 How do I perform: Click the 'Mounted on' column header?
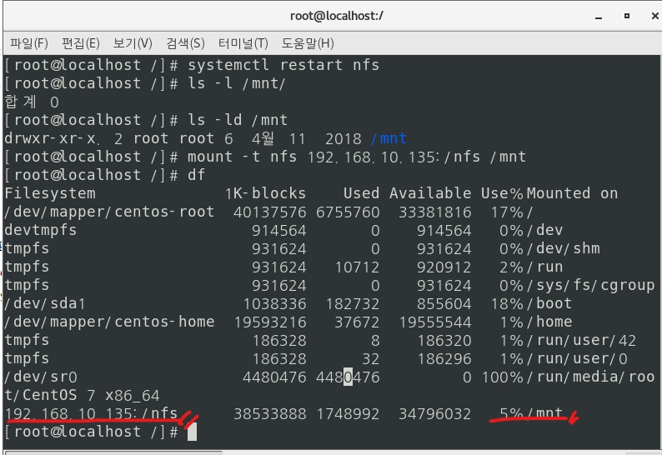(572, 193)
